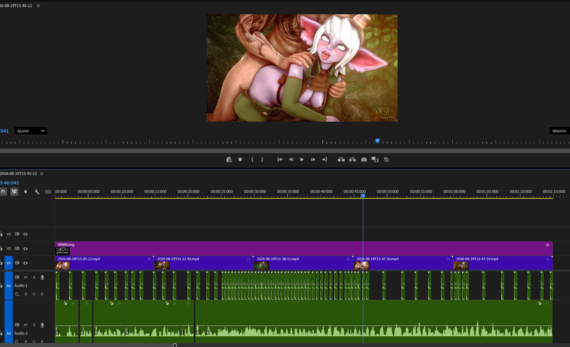
Task: Toggle the blue A1 track target
Action: point(9,286)
